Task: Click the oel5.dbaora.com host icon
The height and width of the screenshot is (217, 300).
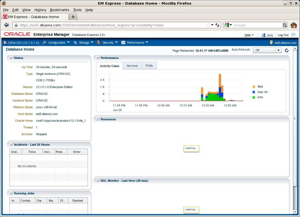Action: [271, 43]
